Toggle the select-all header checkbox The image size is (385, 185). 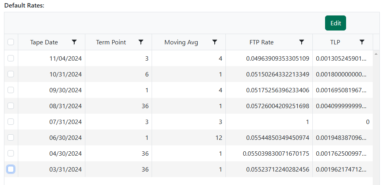tap(11, 42)
